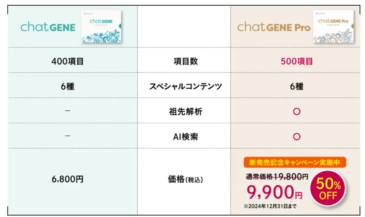Click the 6,800円 price for chatGENE
The width and height of the screenshot is (365, 217).
pos(67,179)
